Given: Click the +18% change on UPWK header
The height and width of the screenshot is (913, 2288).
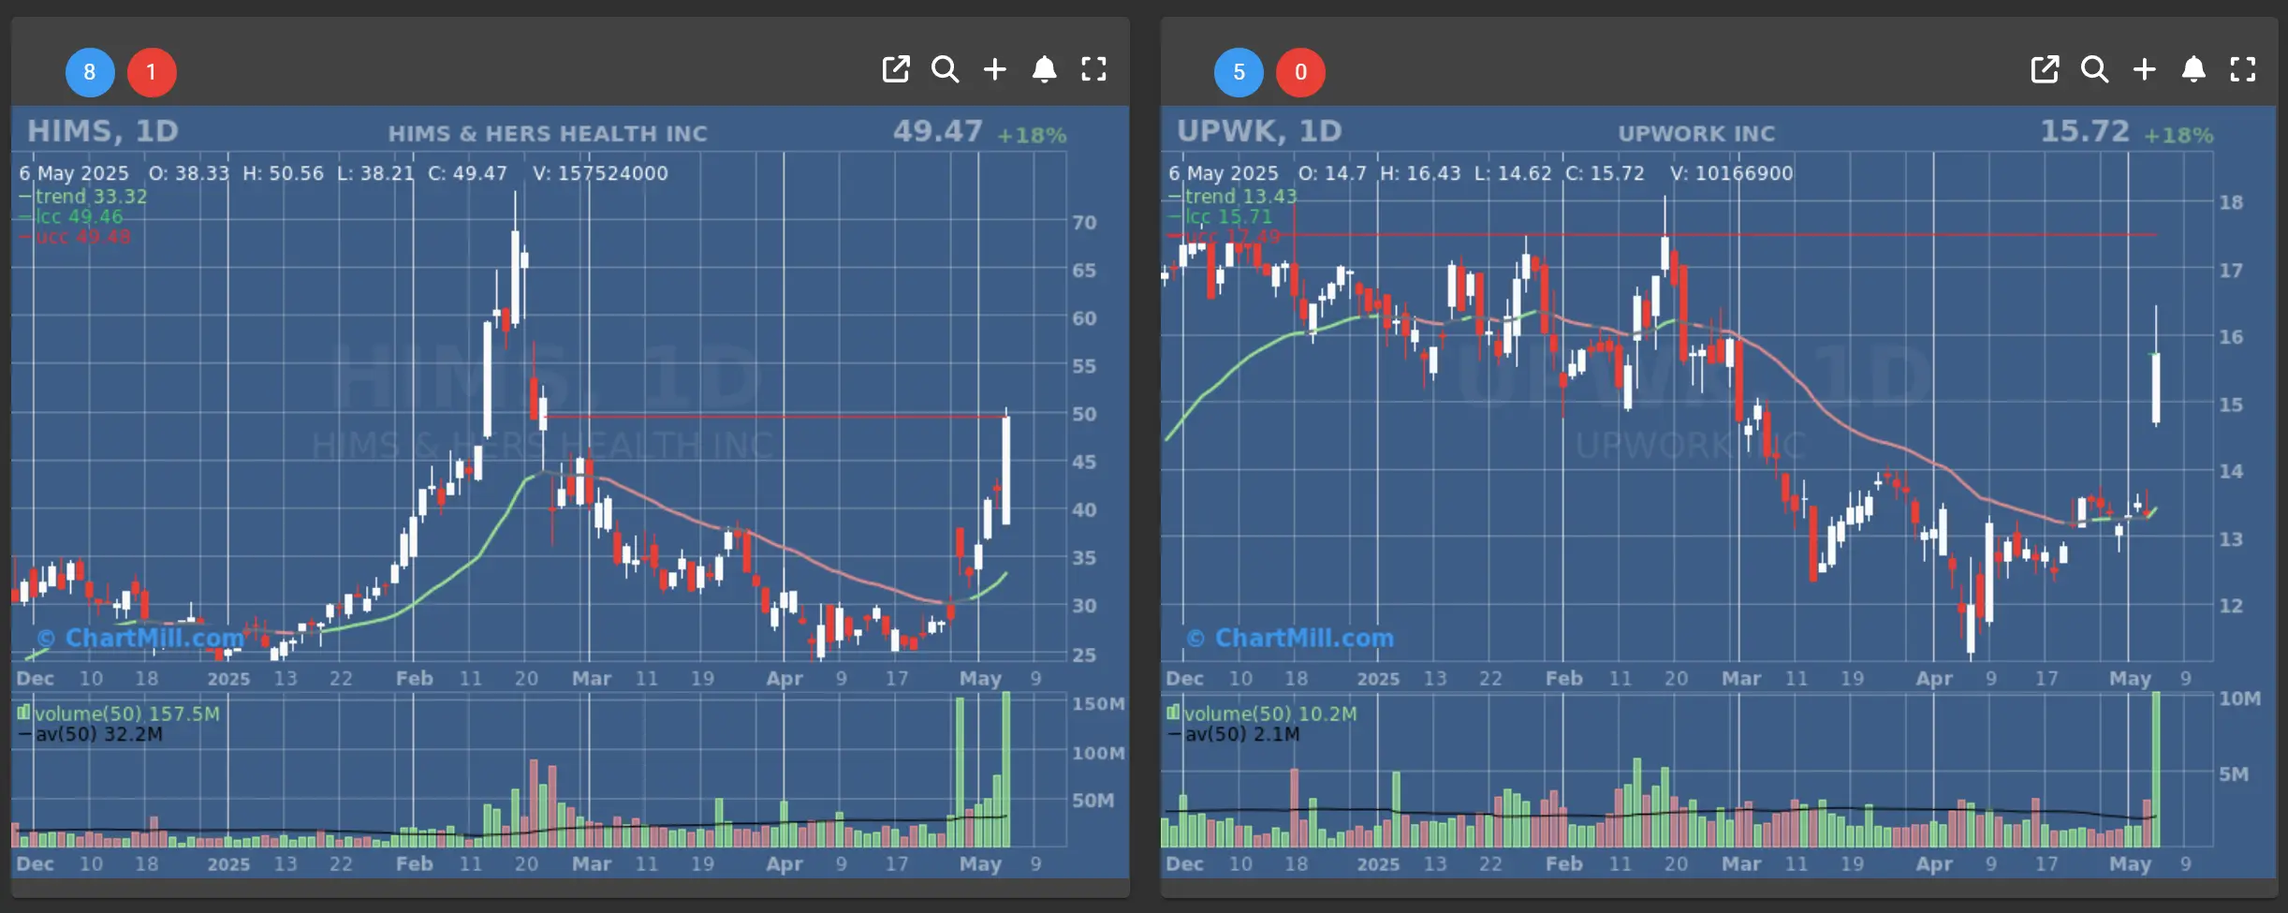Looking at the screenshot, I should pos(2178,136).
